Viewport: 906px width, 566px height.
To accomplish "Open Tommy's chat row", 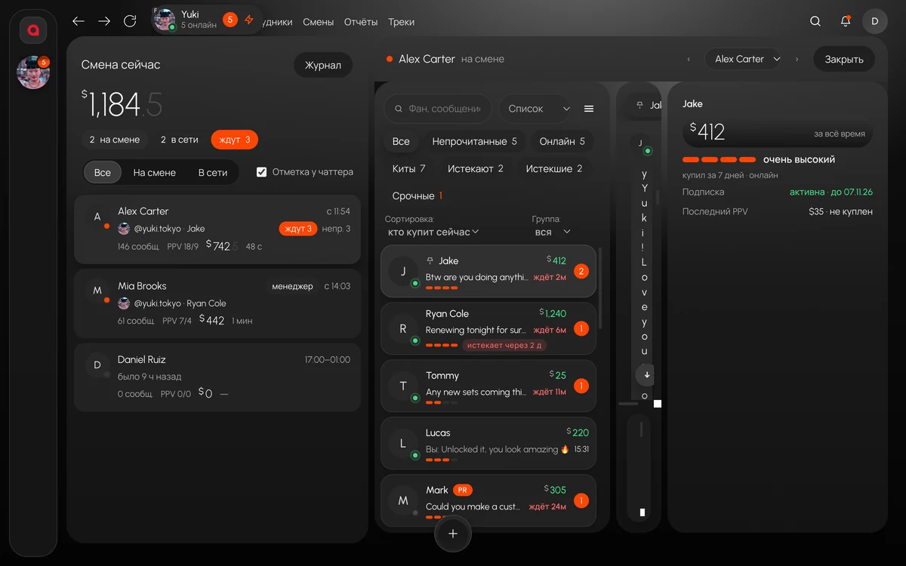I will [x=488, y=386].
